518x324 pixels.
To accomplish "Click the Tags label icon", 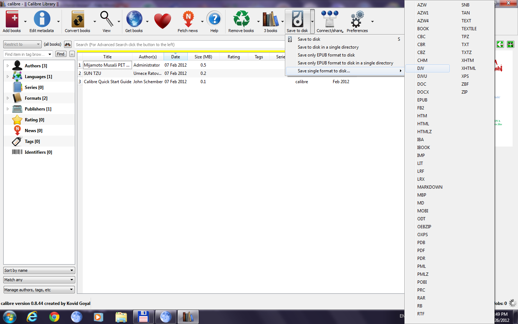I will tap(17, 141).
